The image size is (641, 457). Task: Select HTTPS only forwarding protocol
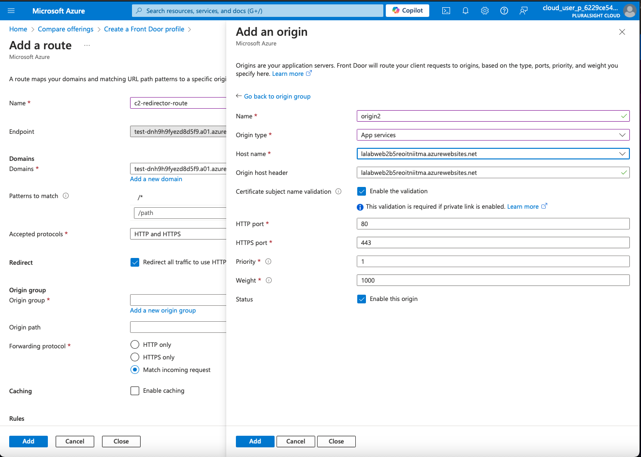pos(135,357)
